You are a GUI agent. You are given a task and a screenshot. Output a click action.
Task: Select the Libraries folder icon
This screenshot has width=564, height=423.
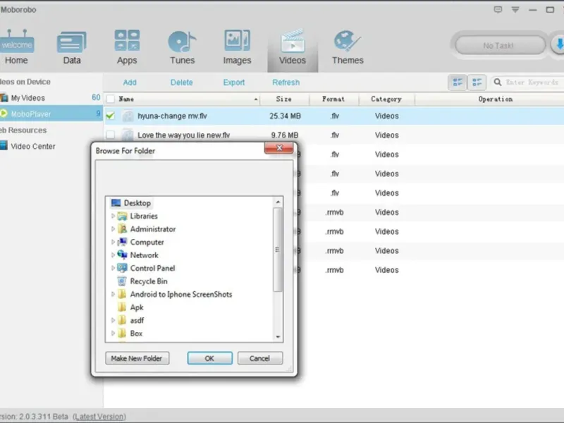coord(122,216)
